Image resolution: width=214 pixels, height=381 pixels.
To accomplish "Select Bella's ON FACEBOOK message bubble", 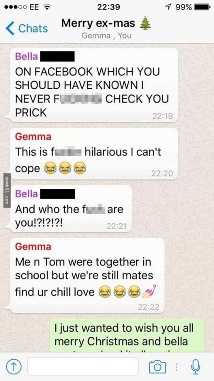I will [x=93, y=85].
